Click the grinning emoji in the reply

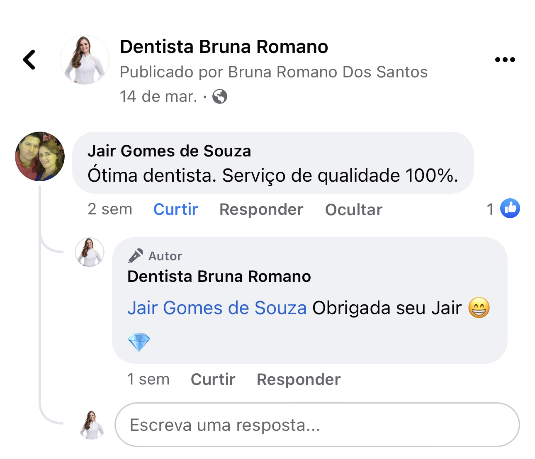coord(480,308)
